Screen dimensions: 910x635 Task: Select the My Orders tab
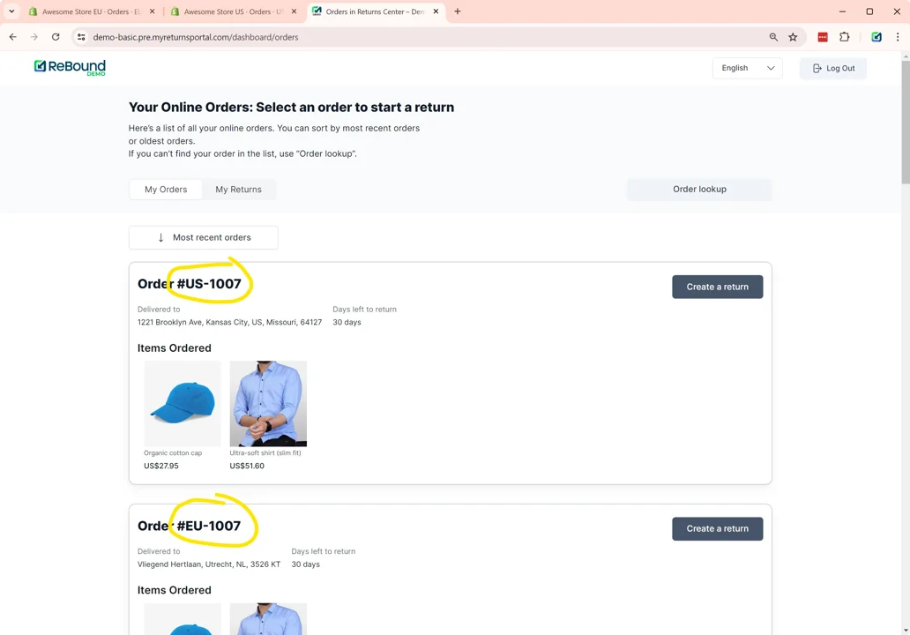tap(166, 190)
